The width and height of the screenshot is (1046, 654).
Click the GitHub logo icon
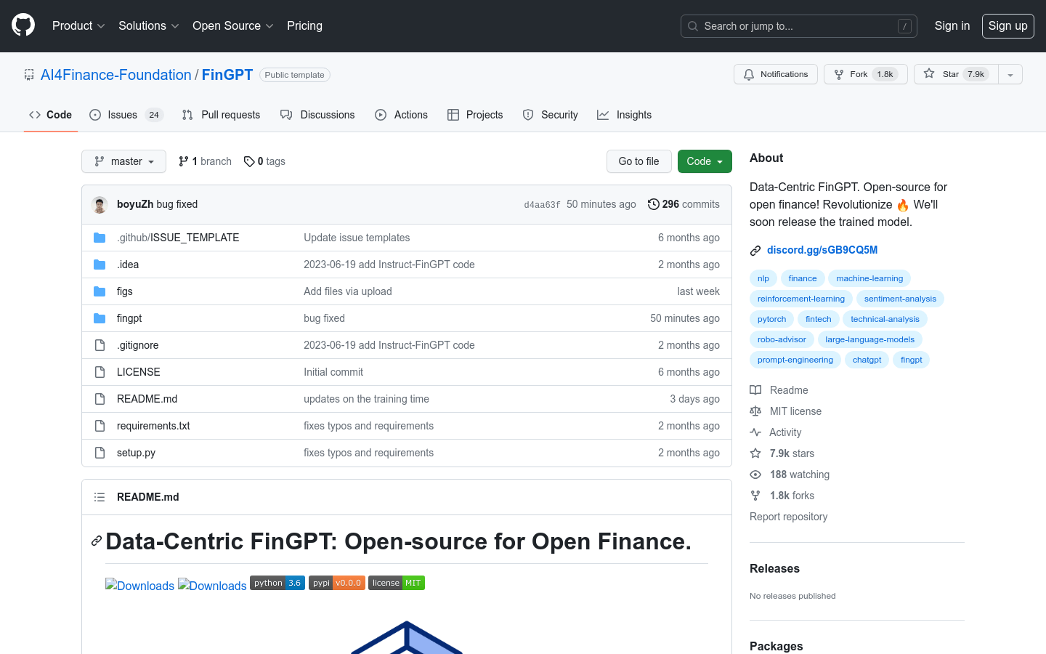click(23, 25)
